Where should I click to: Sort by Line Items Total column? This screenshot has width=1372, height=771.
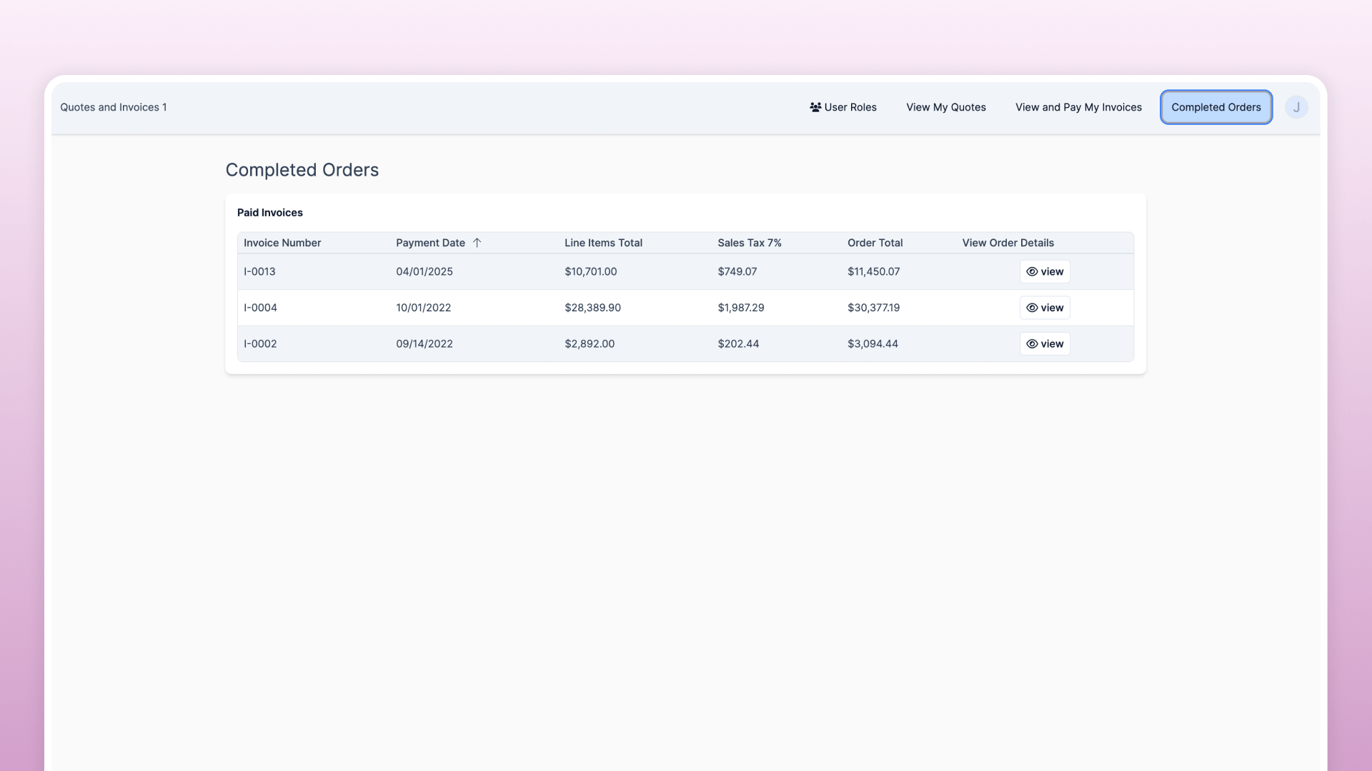coord(603,243)
